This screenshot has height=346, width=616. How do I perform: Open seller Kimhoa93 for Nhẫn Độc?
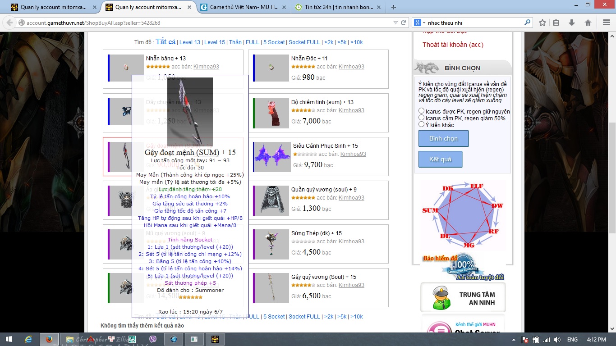pyautogui.click(x=351, y=67)
